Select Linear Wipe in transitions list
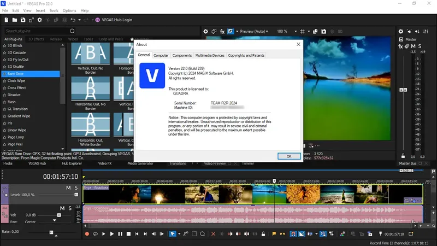Screen dimensions: 437x246 click(x=17, y=130)
